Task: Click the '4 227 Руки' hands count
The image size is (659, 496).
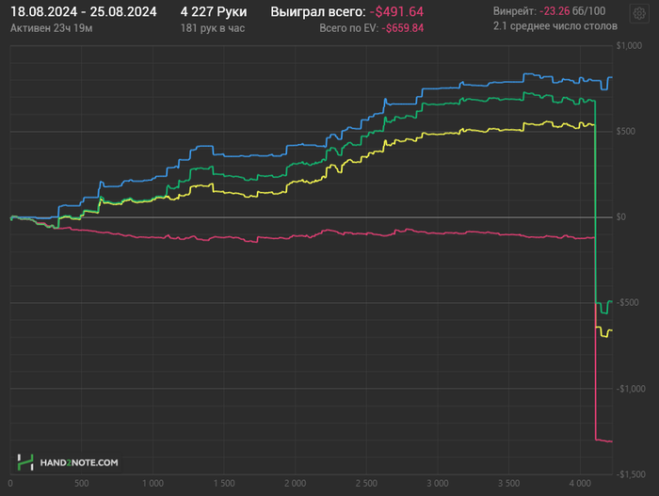Action: [x=214, y=12]
